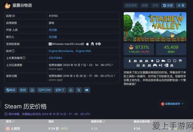Open the 补丁 patches button
This screenshot has width=193, height=132.
pos(60,90)
